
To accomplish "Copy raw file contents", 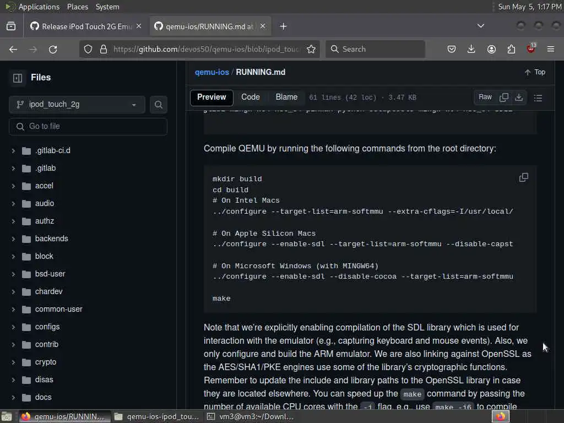I will click(x=504, y=97).
